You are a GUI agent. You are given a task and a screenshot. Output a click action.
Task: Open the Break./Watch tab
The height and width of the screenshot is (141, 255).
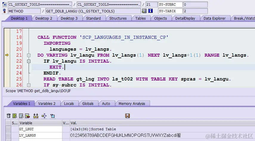243,18
